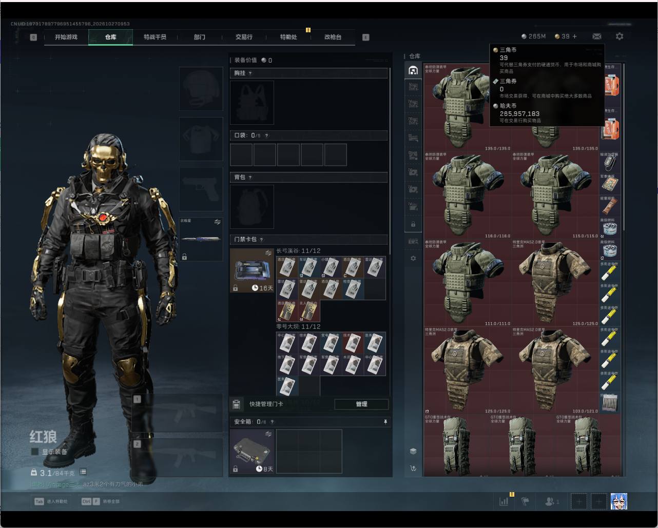Open the stats chart icon in bottom bar
The image size is (658, 528).
coord(504,501)
